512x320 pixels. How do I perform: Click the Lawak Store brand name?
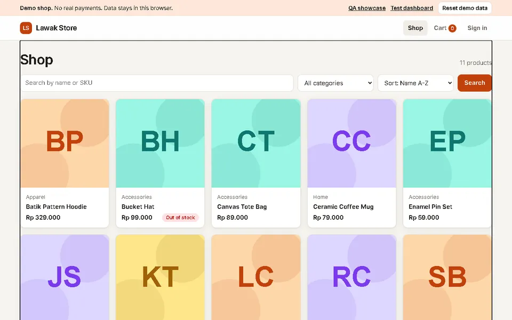[57, 28]
